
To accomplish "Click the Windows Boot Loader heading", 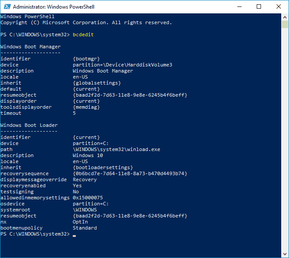I will click(29, 125).
